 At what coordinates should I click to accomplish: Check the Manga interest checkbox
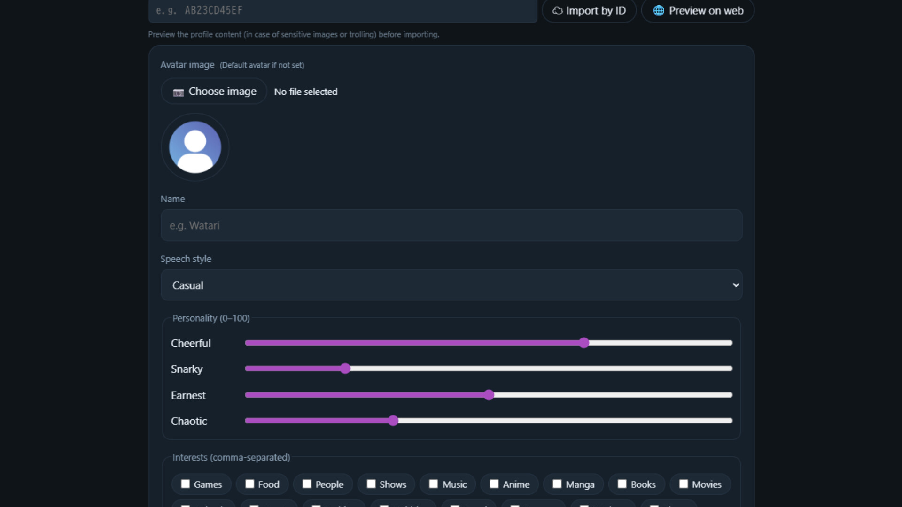557,484
